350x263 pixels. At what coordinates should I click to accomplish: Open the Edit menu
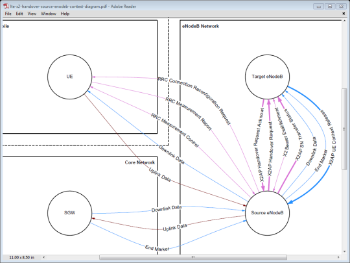19,14
